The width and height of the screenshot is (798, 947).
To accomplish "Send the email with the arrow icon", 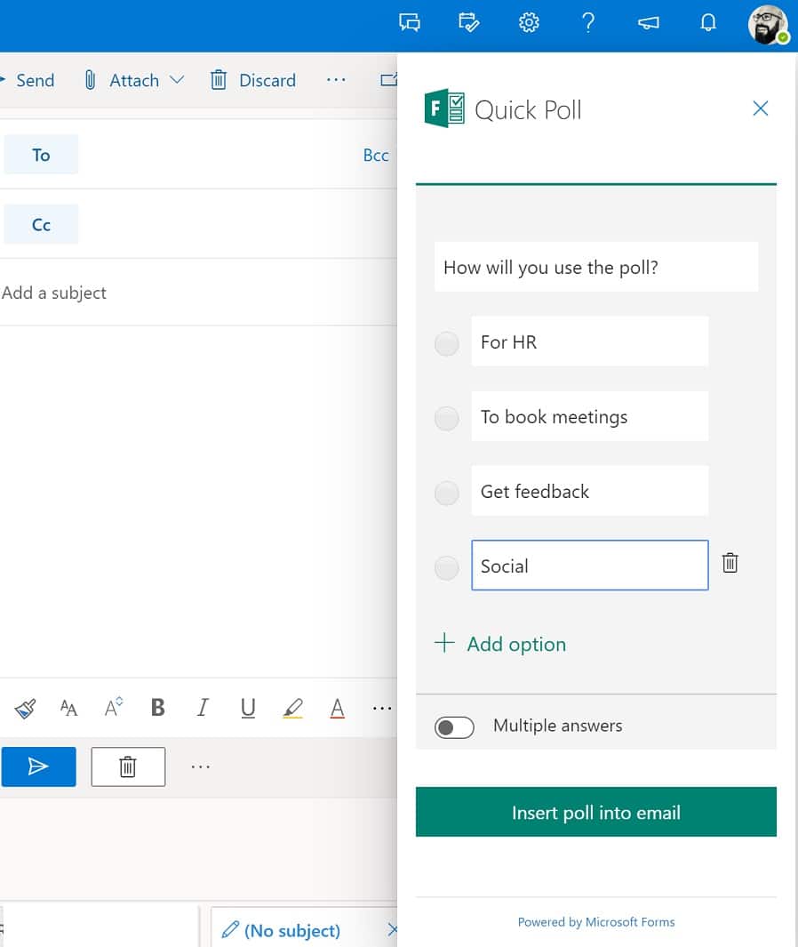I will (x=39, y=766).
